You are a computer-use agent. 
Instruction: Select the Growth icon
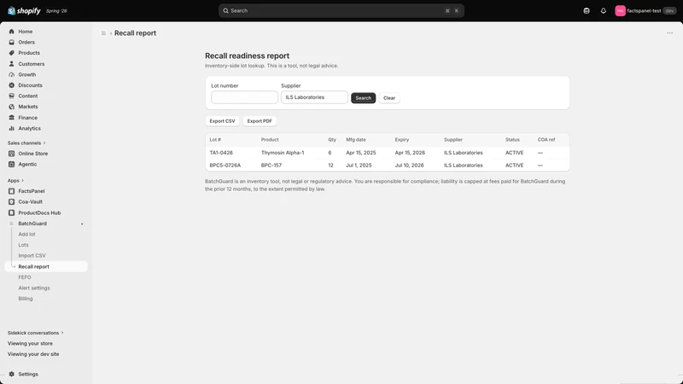11,74
